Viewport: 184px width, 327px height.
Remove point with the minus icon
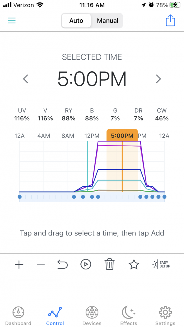pyautogui.click(x=41, y=264)
